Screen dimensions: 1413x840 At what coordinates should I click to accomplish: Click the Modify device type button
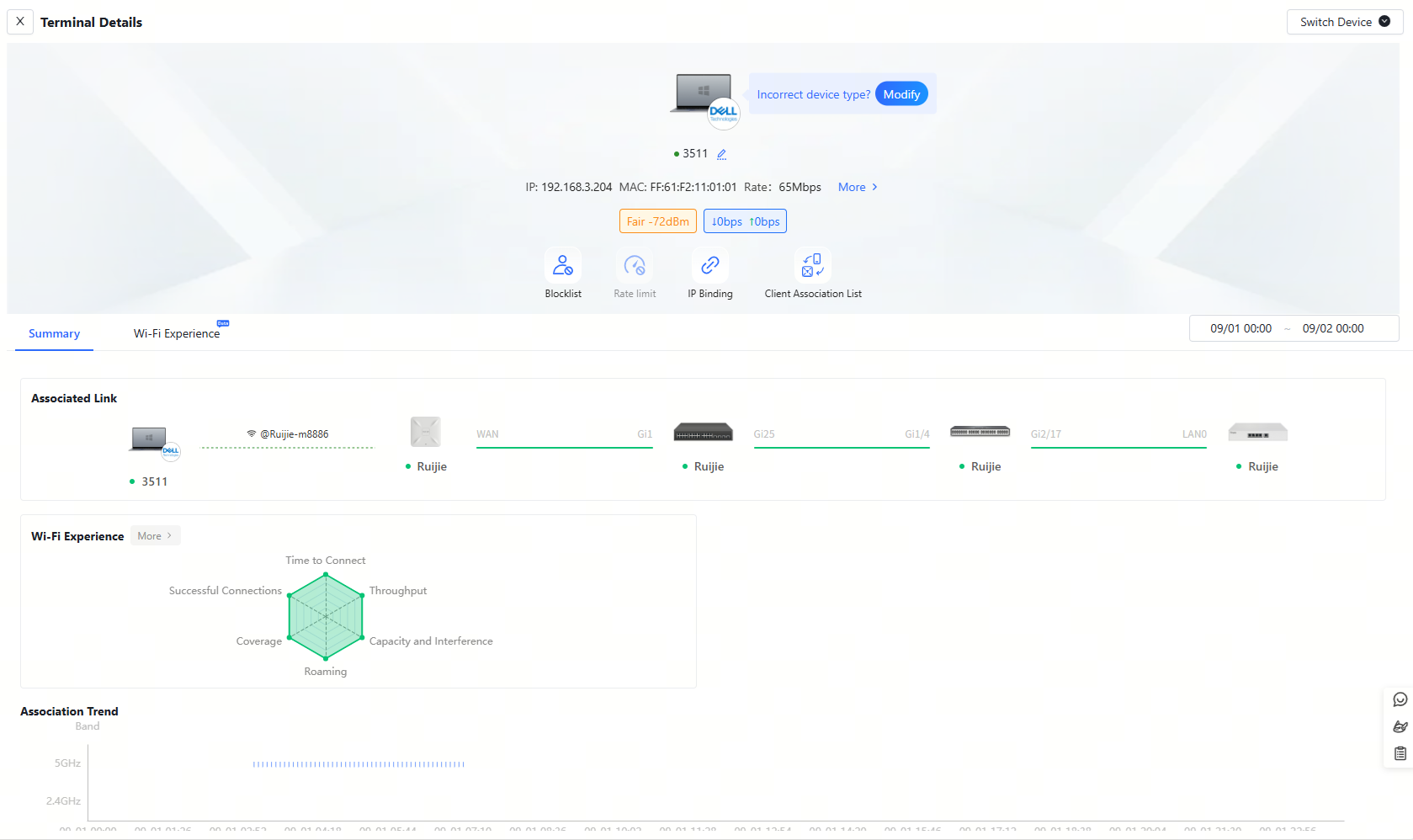click(901, 94)
